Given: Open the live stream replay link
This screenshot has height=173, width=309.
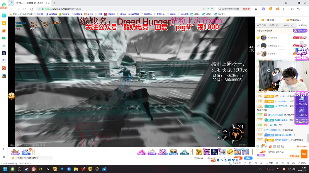Looking at the screenshot, I should pyautogui.click(x=294, y=20).
